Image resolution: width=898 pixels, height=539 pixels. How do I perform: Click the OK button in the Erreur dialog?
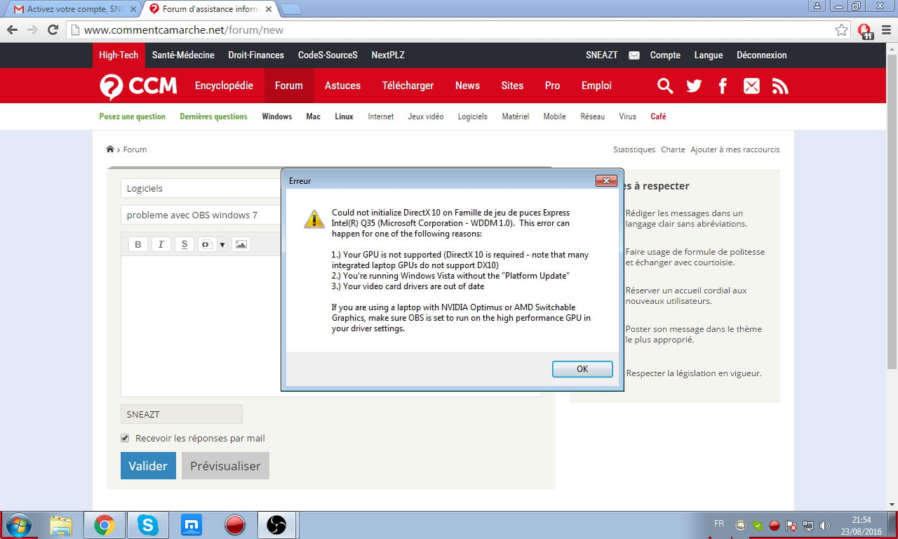coord(582,368)
